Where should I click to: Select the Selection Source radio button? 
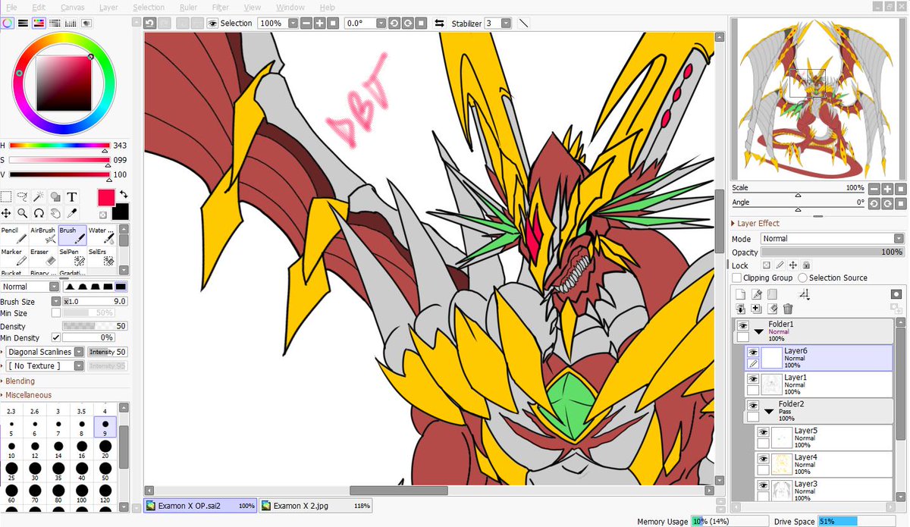click(x=802, y=278)
